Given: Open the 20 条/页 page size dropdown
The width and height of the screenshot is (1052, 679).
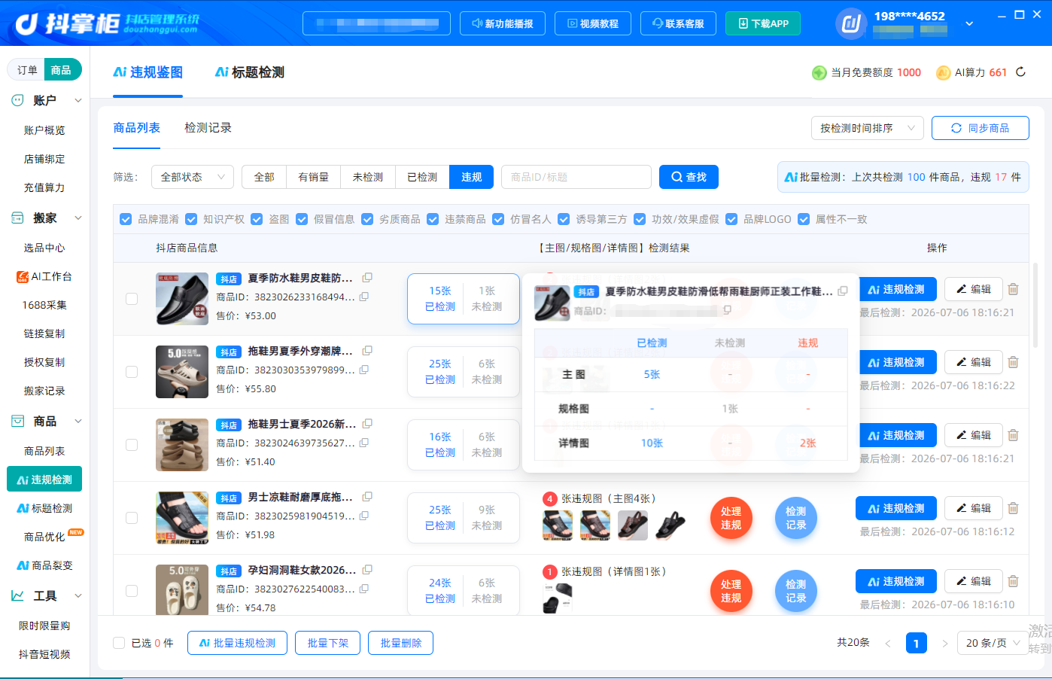Looking at the screenshot, I should pos(993,643).
